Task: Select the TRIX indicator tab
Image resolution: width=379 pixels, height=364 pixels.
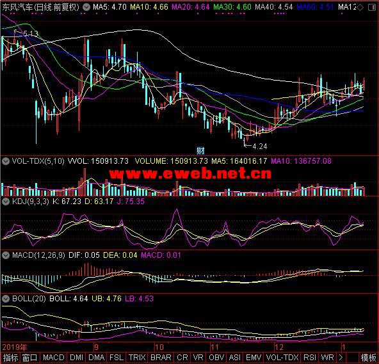Action: 137,358
